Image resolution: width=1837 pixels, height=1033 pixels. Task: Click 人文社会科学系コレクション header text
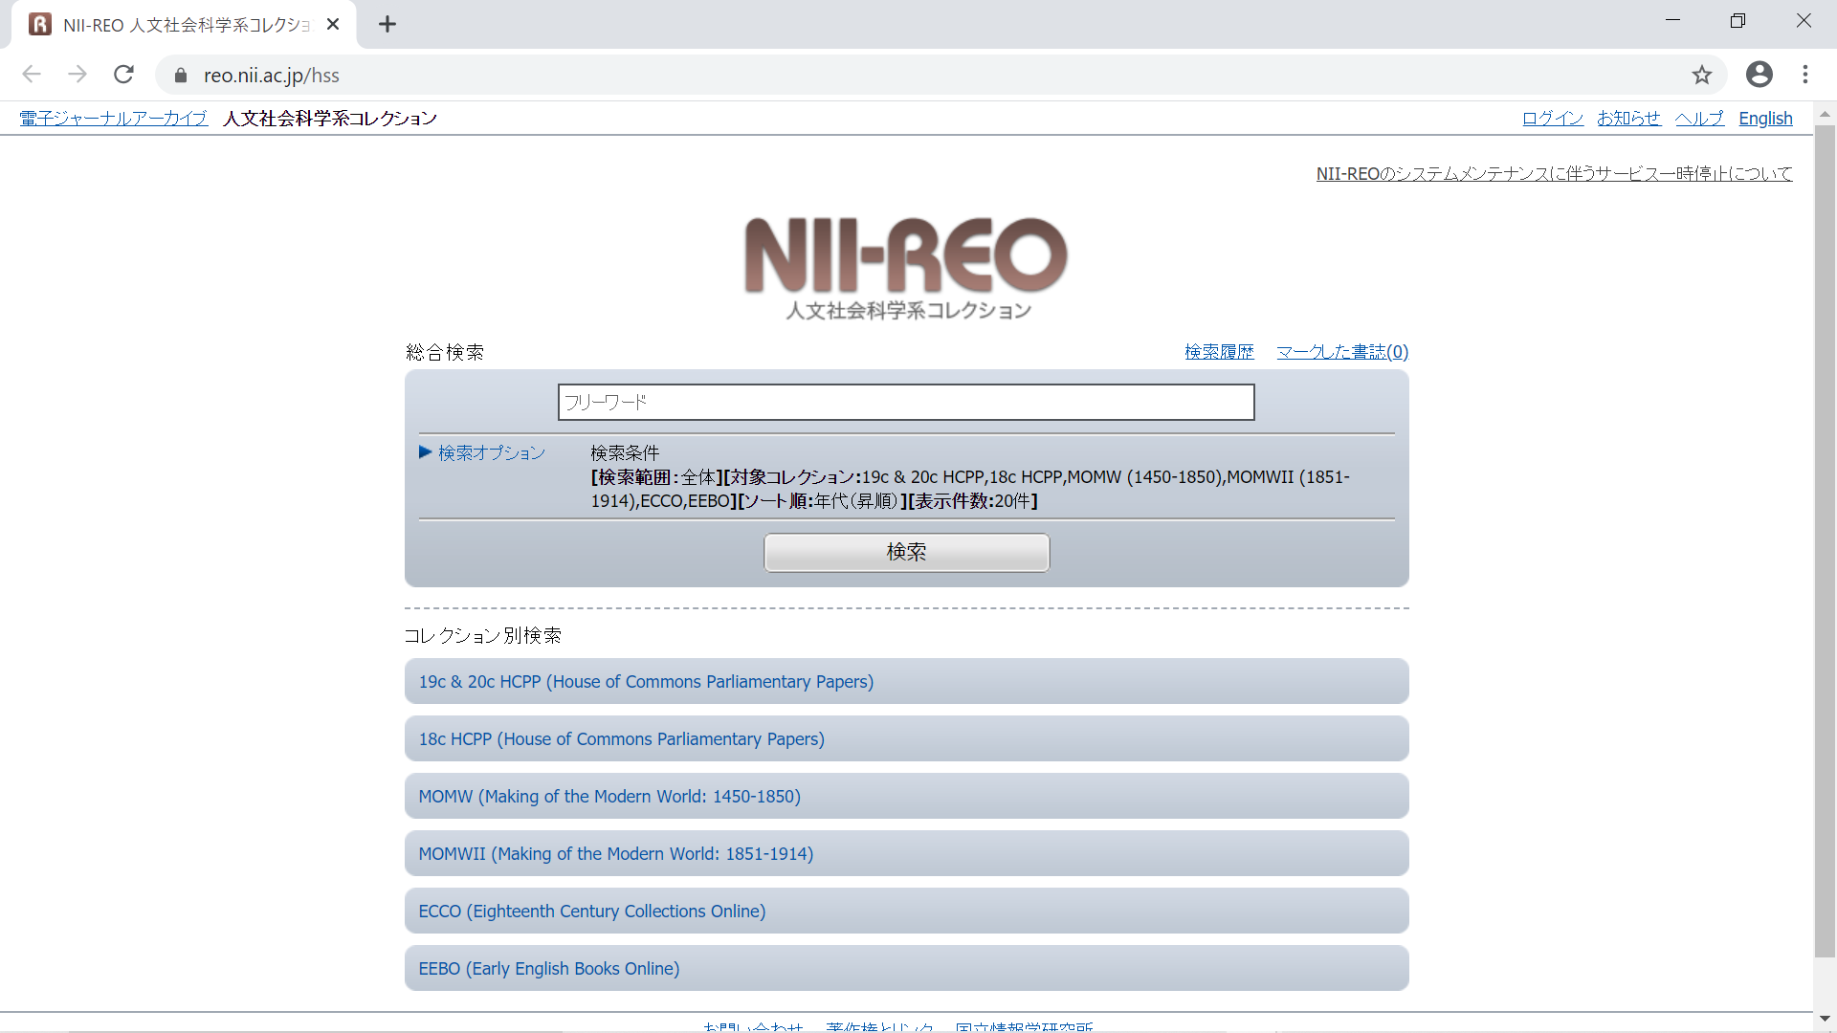[x=330, y=119]
